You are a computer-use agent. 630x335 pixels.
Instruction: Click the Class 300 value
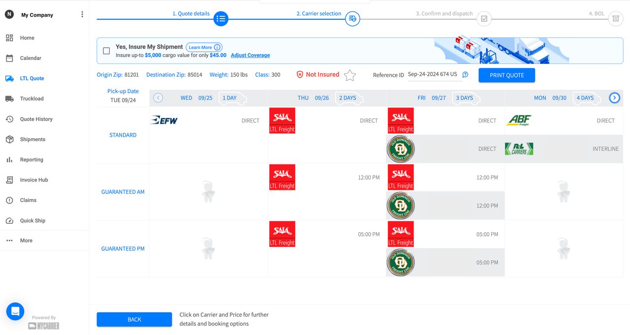click(x=276, y=75)
